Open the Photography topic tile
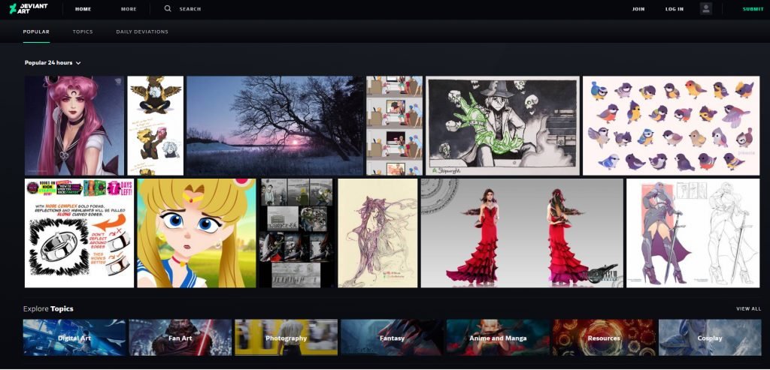 (286, 338)
